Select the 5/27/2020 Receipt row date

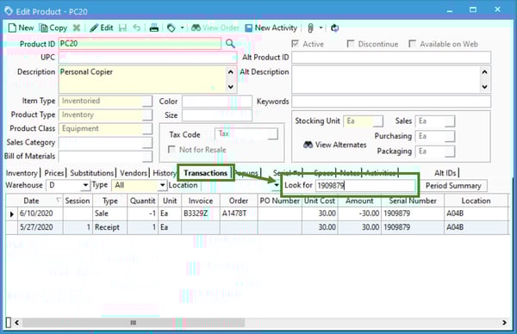40,227
